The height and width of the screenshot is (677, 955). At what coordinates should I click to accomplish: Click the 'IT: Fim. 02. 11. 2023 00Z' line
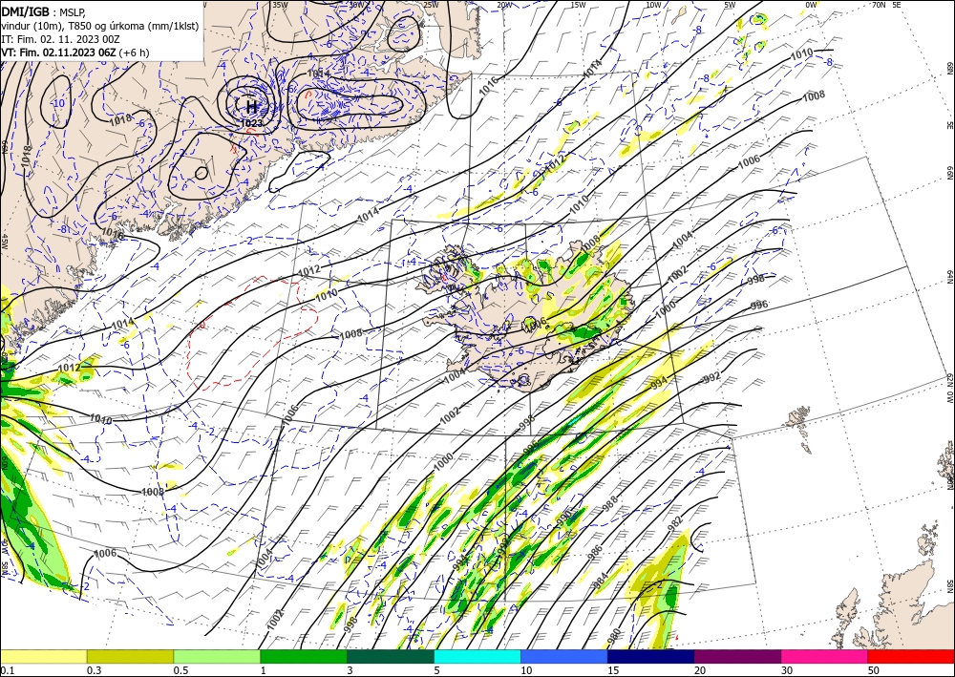tap(60, 39)
